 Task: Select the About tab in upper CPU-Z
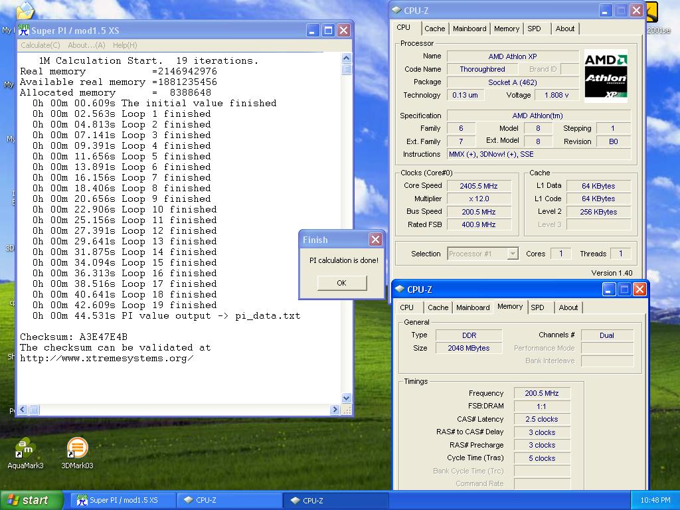point(565,29)
